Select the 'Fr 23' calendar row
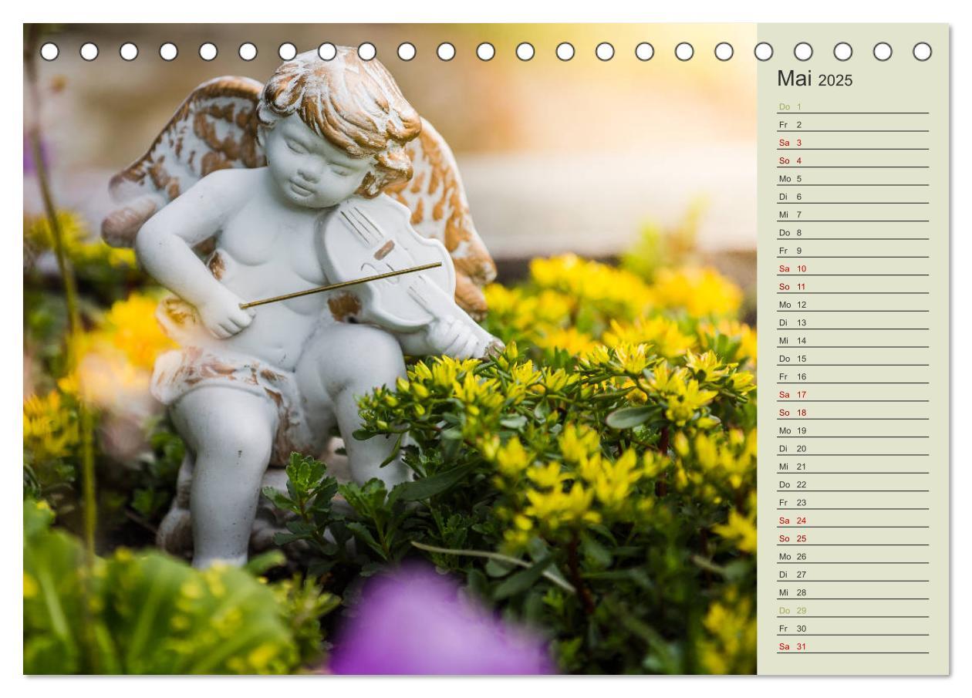 click(852, 502)
